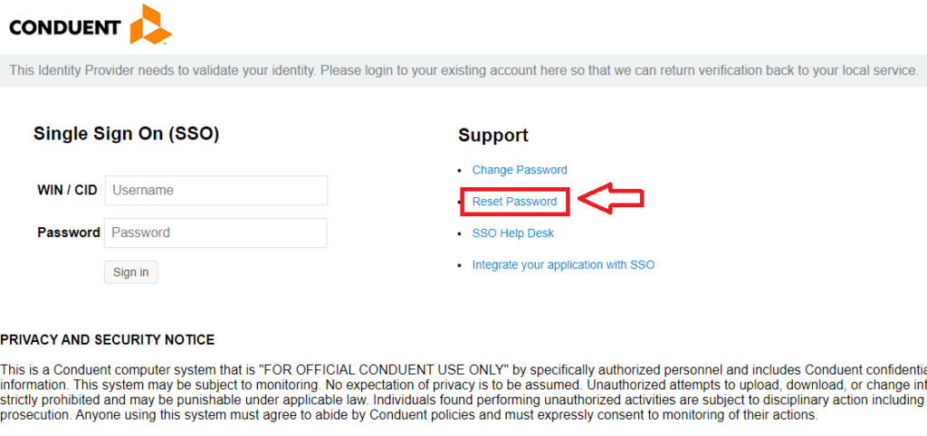Click the identity validation banner message
The height and width of the screenshot is (436, 927).
pyautogui.click(x=463, y=71)
